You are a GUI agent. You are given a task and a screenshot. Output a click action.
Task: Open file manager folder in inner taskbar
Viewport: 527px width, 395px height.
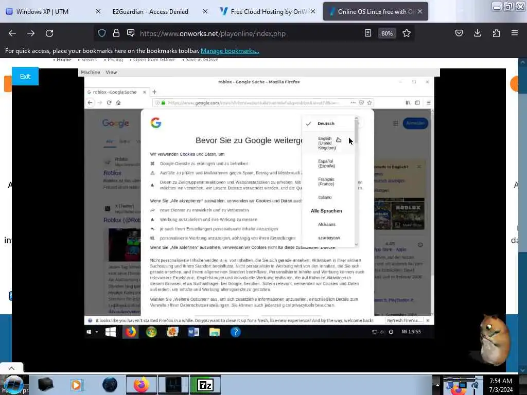click(215, 332)
